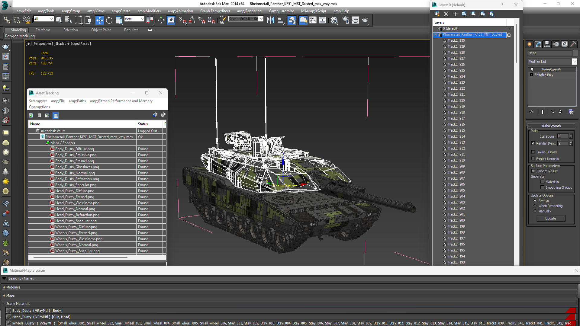The height and width of the screenshot is (326, 580).
Task: Refresh the Asset Tracking list
Action: pos(31,116)
